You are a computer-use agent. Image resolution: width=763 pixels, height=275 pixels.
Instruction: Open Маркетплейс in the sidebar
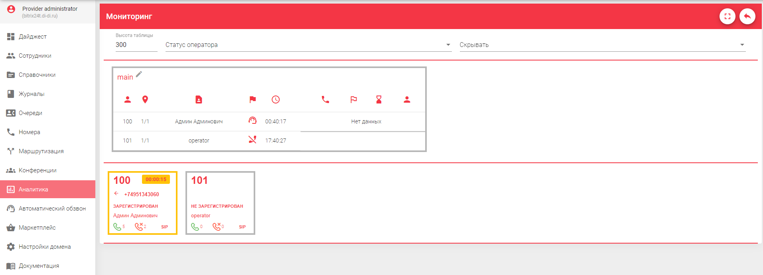click(x=47, y=228)
